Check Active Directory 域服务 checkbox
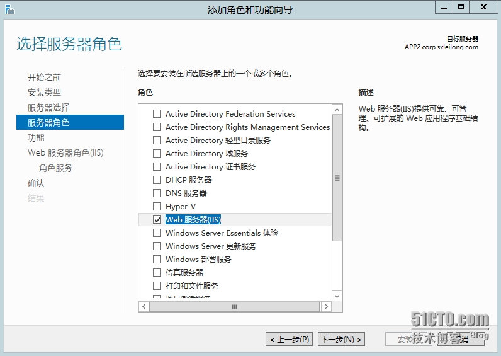 pyautogui.click(x=157, y=154)
